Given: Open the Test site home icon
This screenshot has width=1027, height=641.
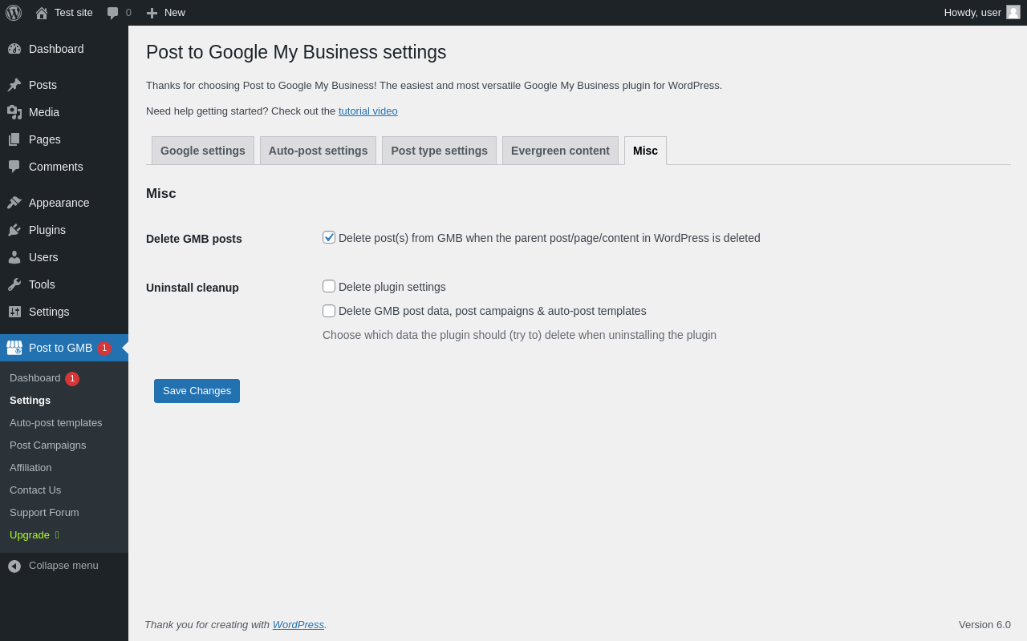Looking at the screenshot, I should point(42,13).
